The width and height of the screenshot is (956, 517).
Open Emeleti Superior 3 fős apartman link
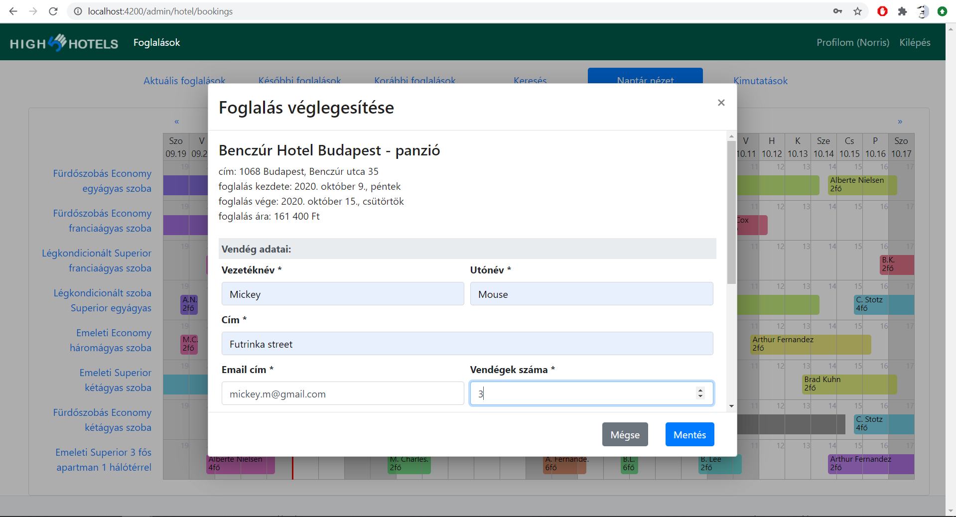pos(103,460)
